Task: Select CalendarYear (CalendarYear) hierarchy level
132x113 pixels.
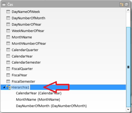Action: [x=39, y=93]
